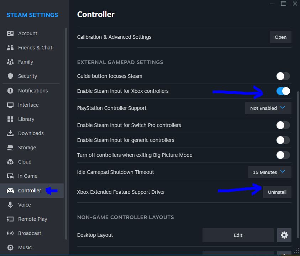Go to Library settings section
This screenshot has height=256, width=300.
[26, 119]
